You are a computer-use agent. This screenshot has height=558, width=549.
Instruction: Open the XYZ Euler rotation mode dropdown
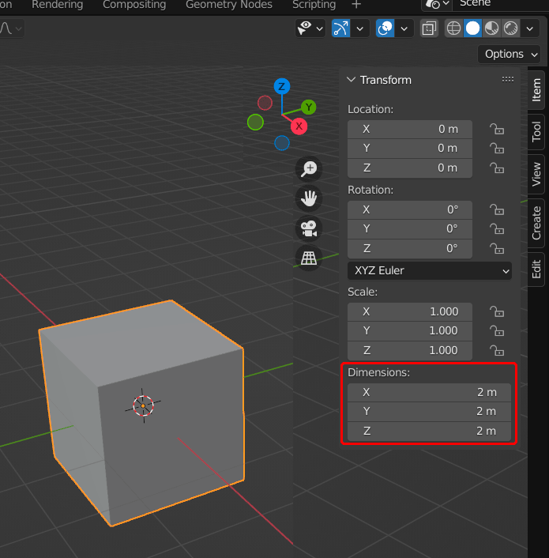click(430, 270)
